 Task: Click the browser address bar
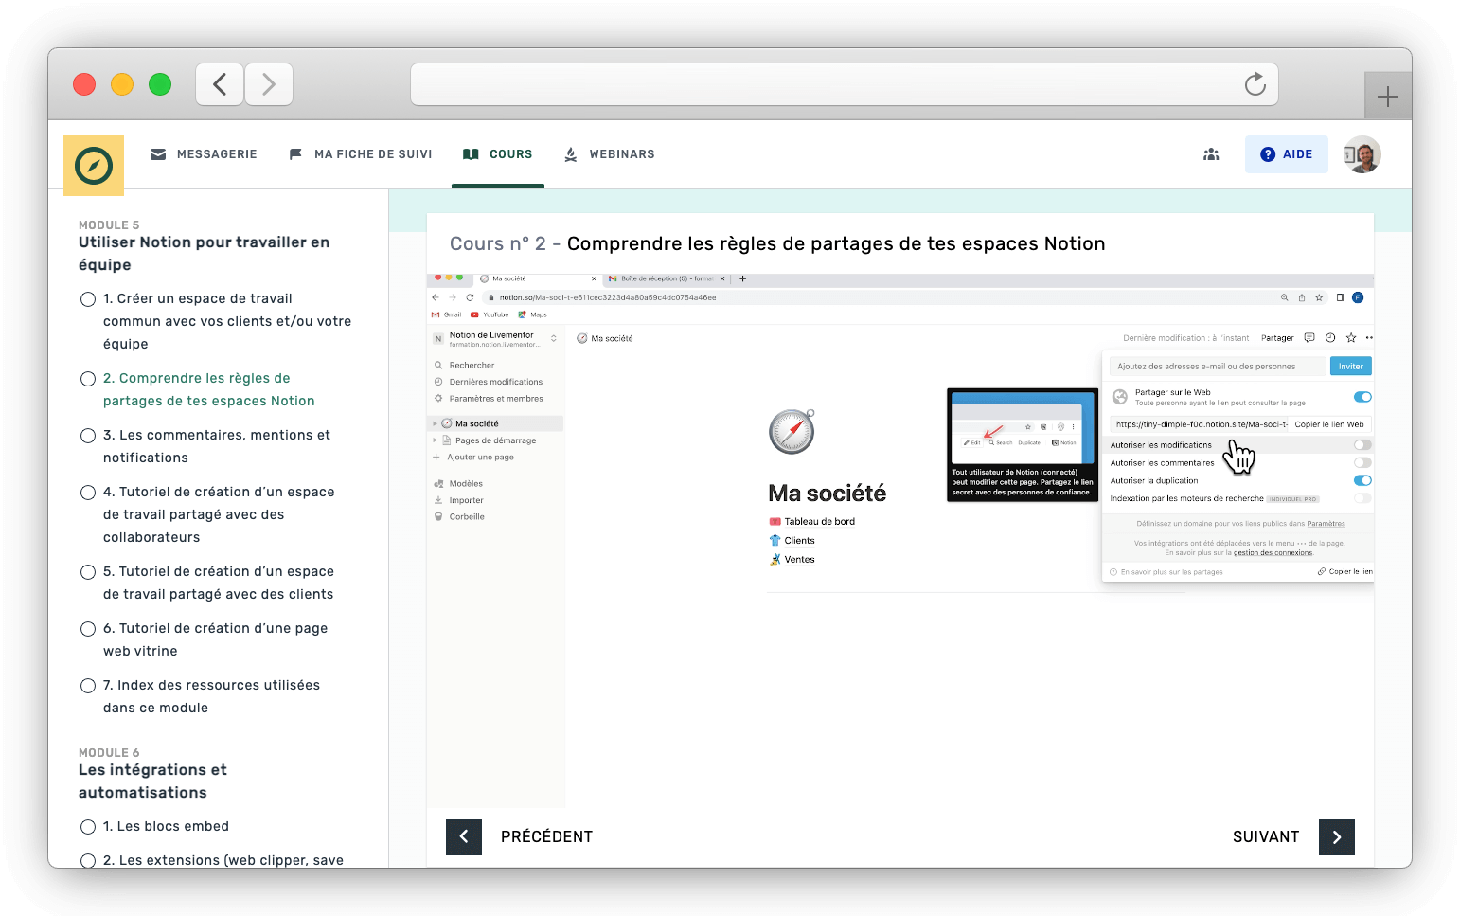pyautogui.click(x=824, y=84)
